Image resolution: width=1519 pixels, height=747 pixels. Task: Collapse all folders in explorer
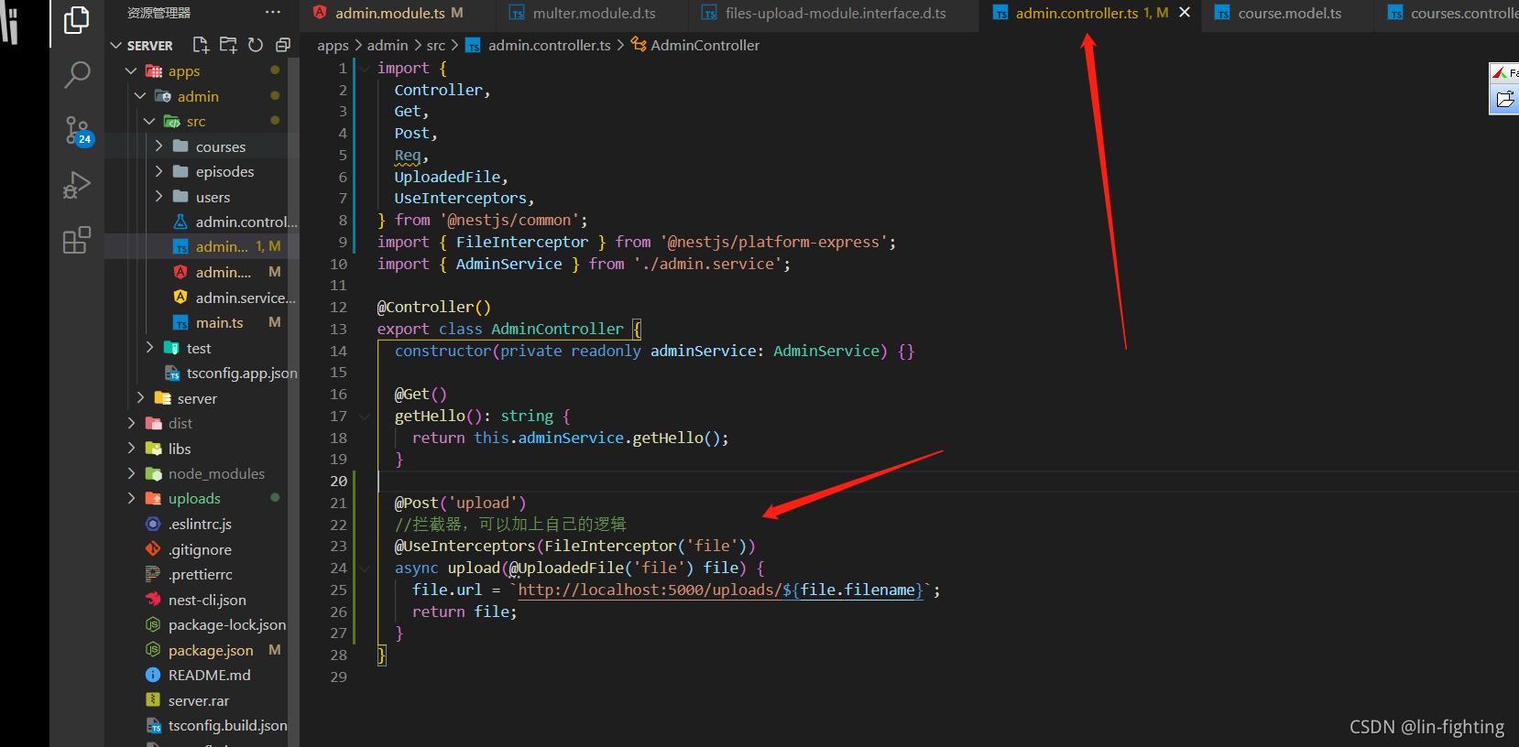(283, 45)
